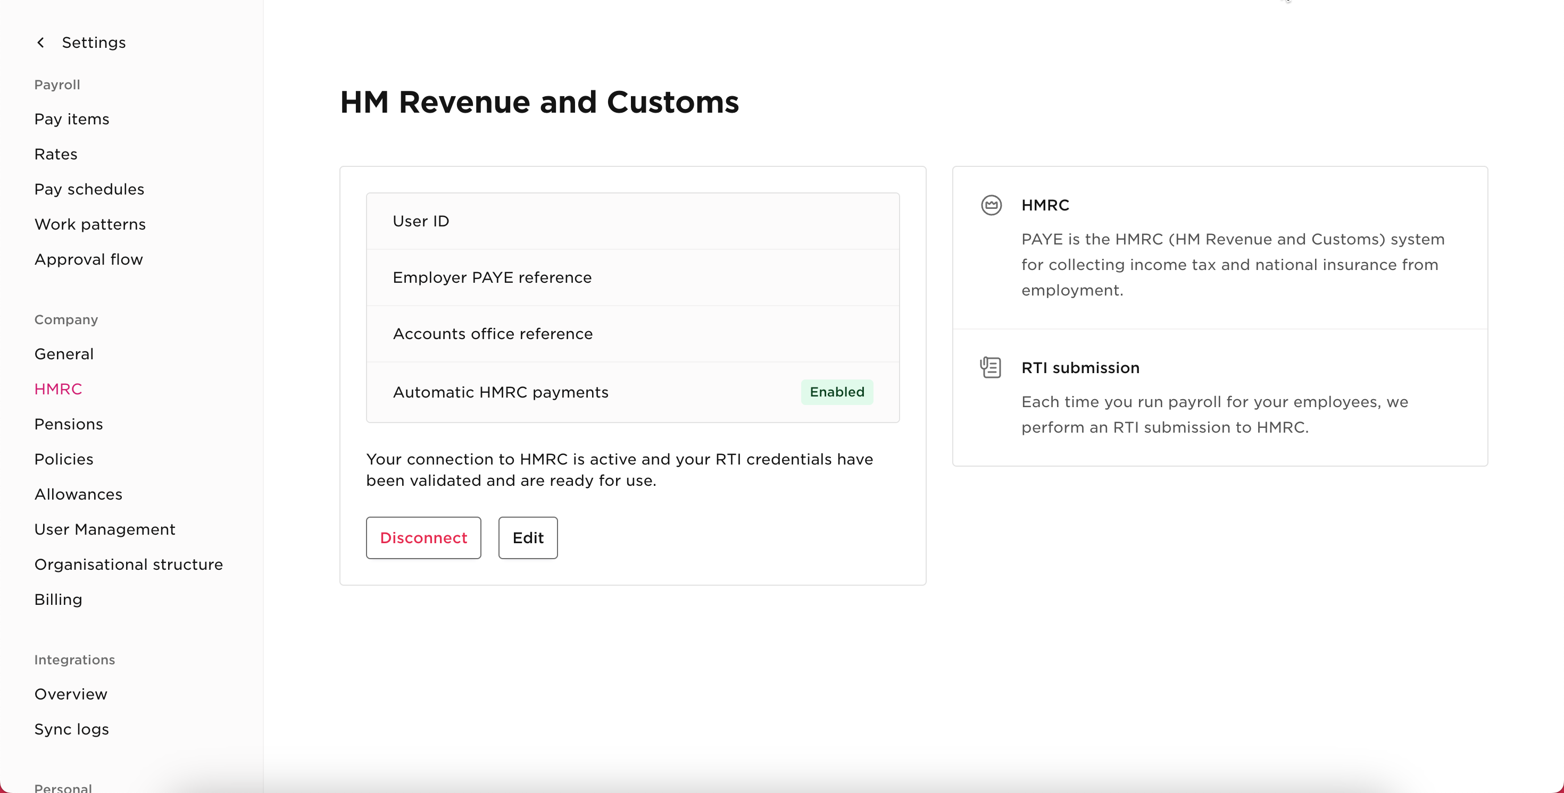Open Work patterns settings
The width and height of the screenshot is (1564, 793).
click(90, 224)
